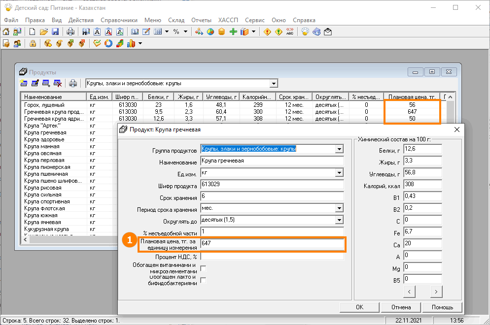This screenshot has width=490, height=325.
Task: Open the Справочники menu
Action: click(119, 20)
